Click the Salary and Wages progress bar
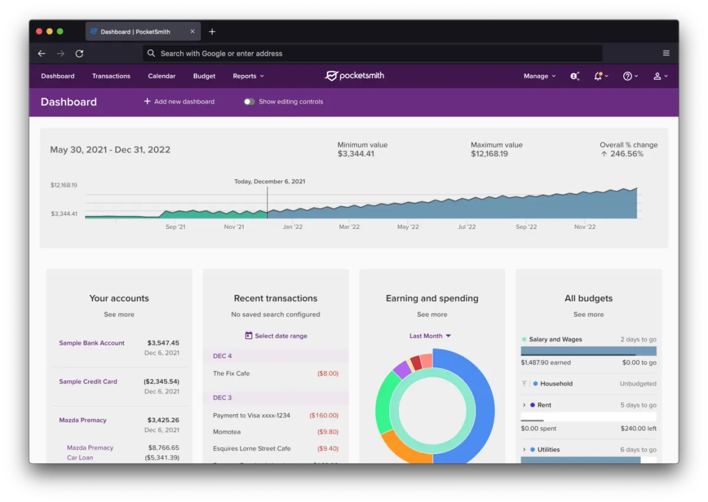708x502 pixels. (588, 351)
